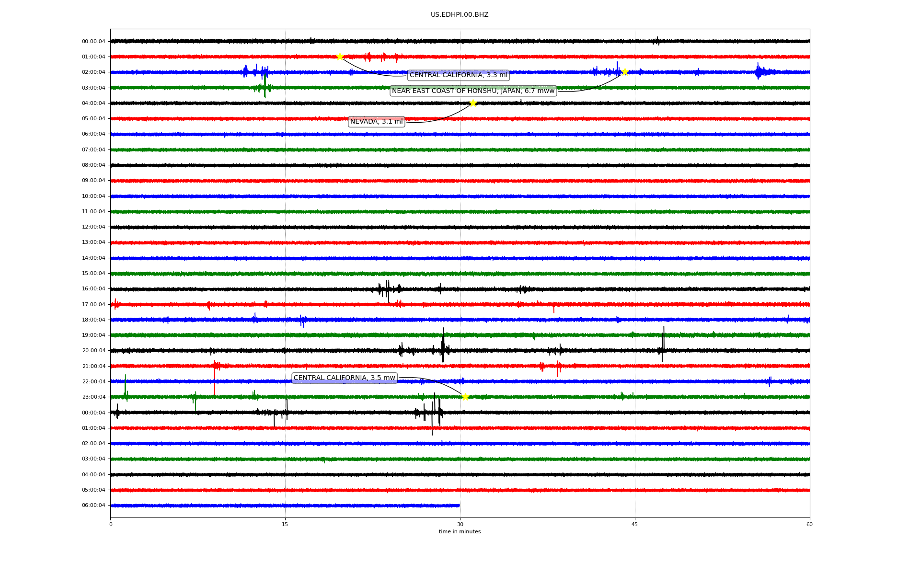Select the 'NEVADA, 3.1 ml' annotation box
Image resolution: width=920 pixels, height=575 pixels.
coord(376,122)
